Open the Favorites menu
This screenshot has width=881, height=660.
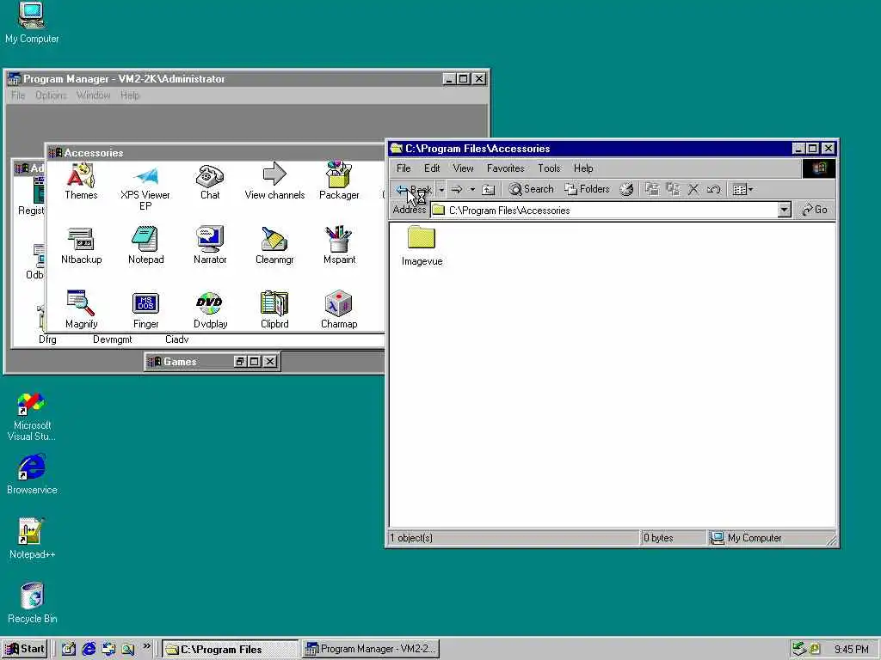click(505, 168)
